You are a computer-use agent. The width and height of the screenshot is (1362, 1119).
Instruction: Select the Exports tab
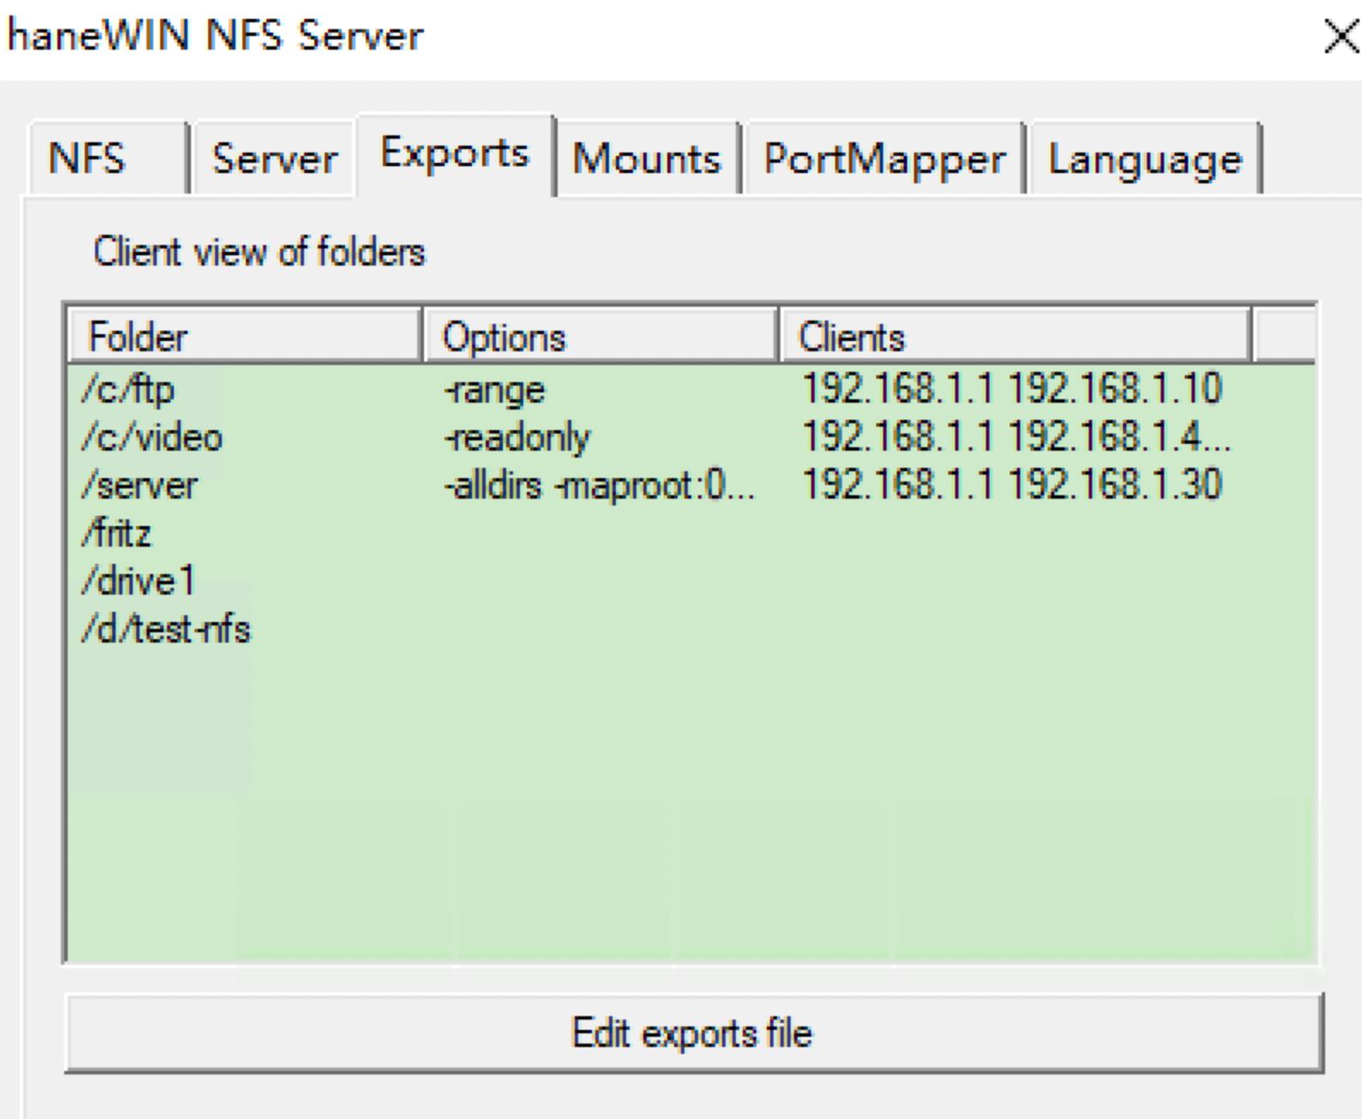(455, 154)
